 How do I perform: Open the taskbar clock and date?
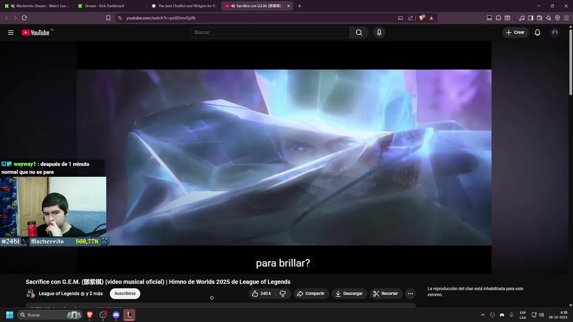pos(558,315)
